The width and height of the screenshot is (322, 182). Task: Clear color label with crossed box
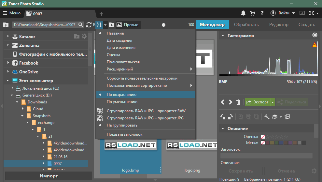[263, 143]
